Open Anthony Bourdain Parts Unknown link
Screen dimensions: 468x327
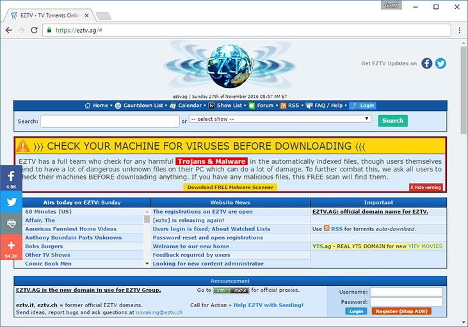coord(74,237)
